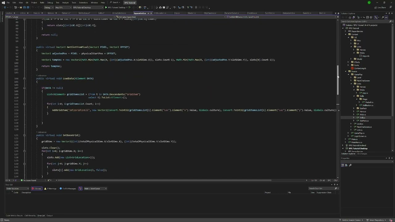
Task: Click the code editor vertical scrollbar thumb
Action: 338,80
